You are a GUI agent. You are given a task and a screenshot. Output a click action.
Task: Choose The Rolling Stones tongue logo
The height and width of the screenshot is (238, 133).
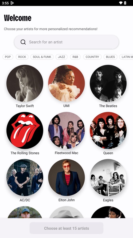(x=25, y=130)
